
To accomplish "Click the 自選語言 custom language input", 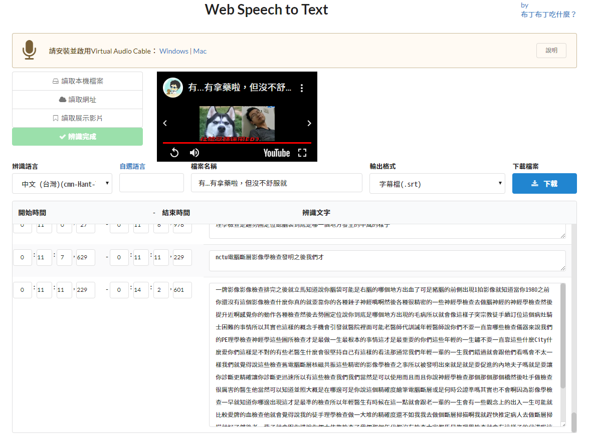I will click(152, 183).
